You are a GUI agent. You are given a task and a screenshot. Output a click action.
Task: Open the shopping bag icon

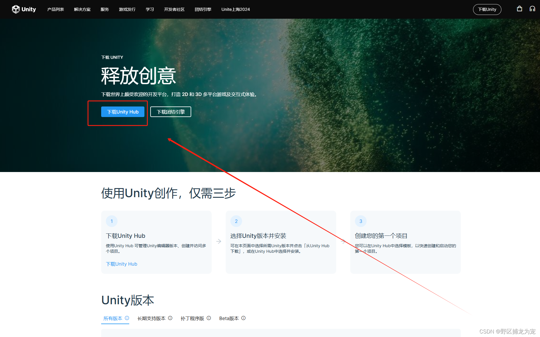(519, 9)
